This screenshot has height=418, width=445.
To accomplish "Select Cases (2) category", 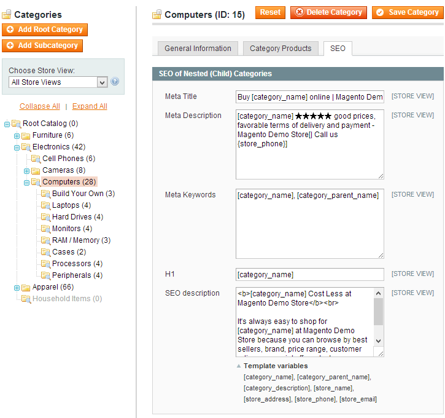I will tap(69, 252).
